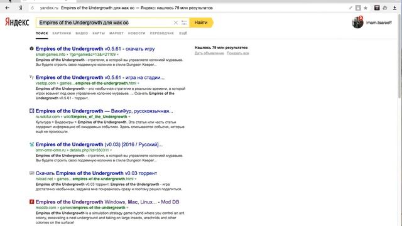
Task: Open 'v0.5.61 - скачать игру' result
Action: pyautogui.click(x=95, y=49)
